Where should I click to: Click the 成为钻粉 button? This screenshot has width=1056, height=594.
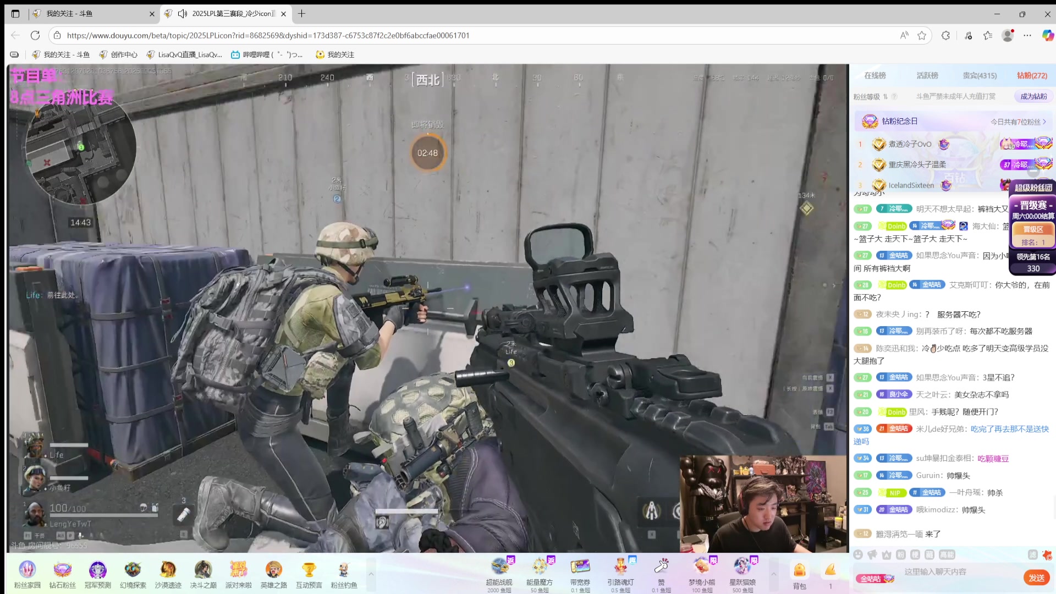[x=1033, y=96]
